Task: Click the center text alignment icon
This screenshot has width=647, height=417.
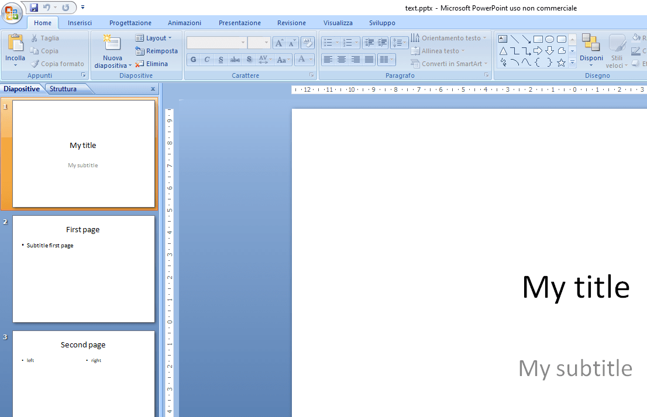Action: [x=341, y=59]
